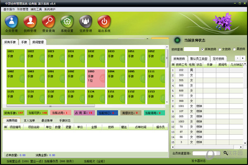248x165 pixels.
Task: Click technician tabs right scroll arrow
Action: (x=243, y=58)
